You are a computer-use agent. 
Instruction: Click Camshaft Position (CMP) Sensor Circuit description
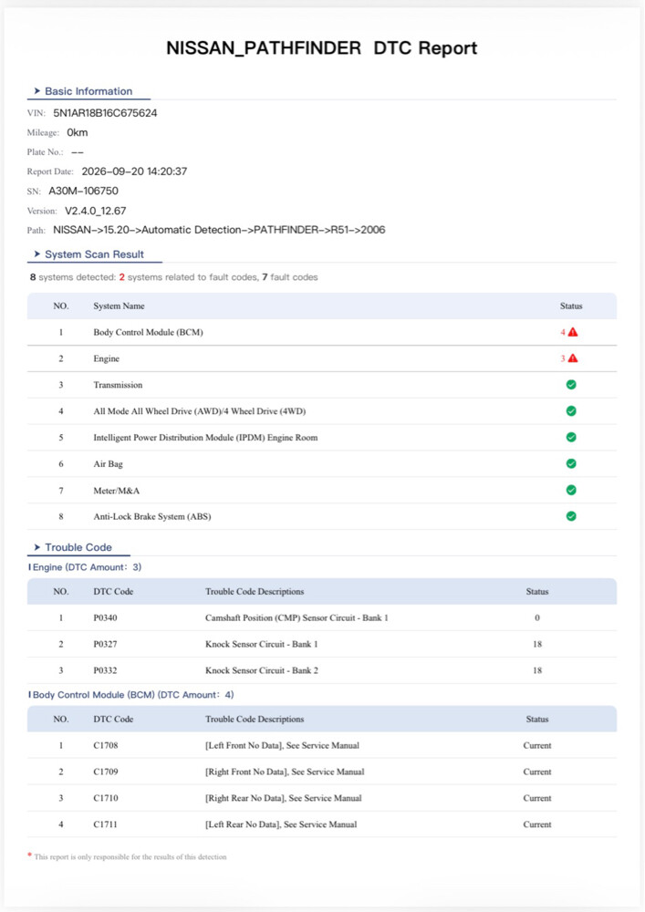[x=296, y=617]
